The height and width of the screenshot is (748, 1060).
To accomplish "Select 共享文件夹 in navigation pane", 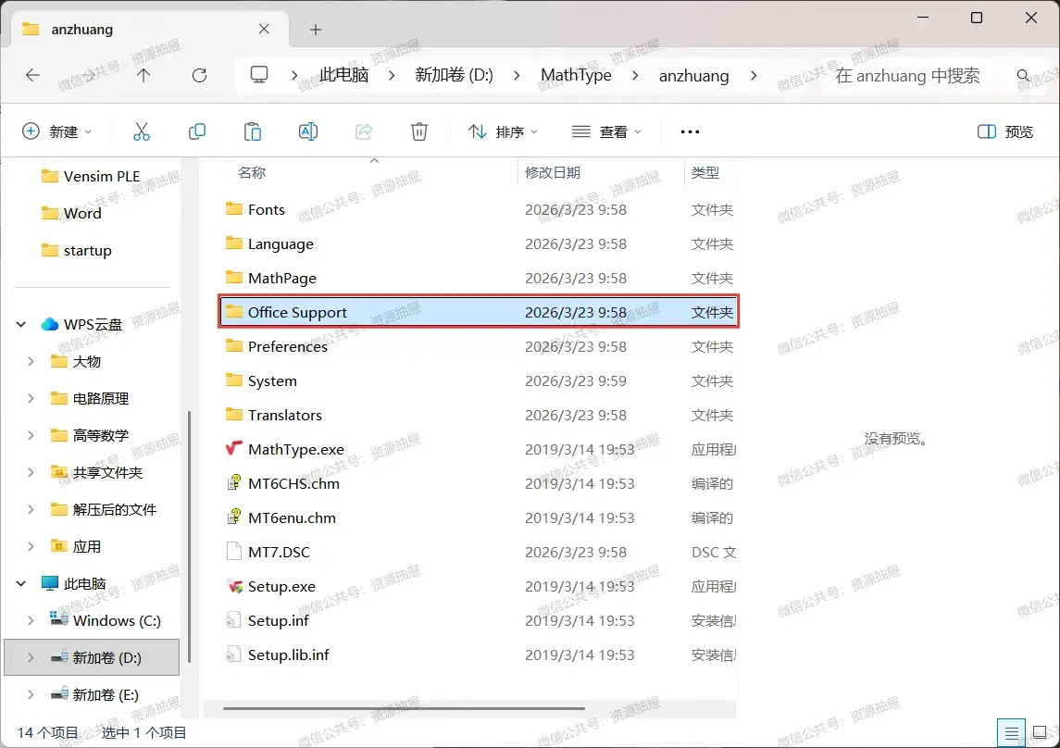I will click(96, 472).
